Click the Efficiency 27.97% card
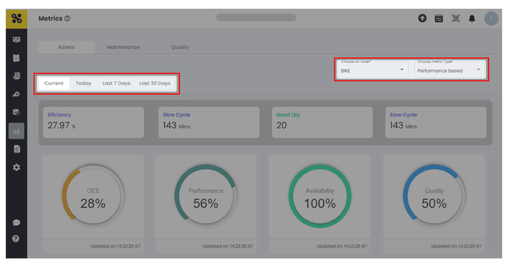Image resolution: width=508 pixels, height=268 pixels. coord(94,123)
